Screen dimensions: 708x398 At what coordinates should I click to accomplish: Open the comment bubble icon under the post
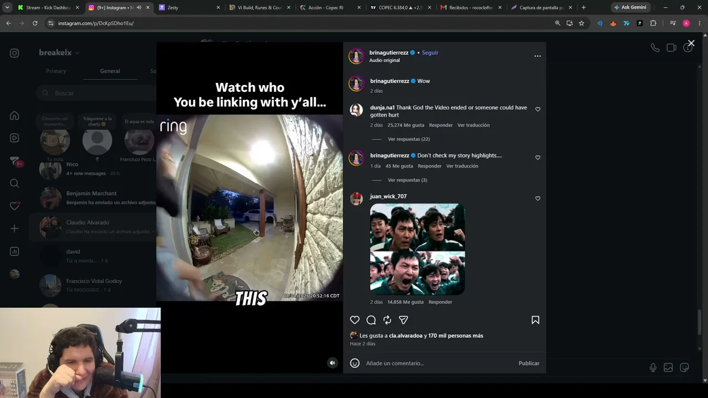[371, 320]
